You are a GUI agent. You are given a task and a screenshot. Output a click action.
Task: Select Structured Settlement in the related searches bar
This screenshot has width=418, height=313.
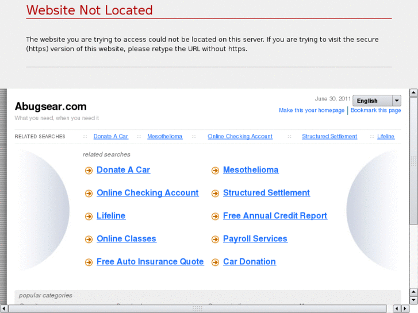[x=329, y=136]
